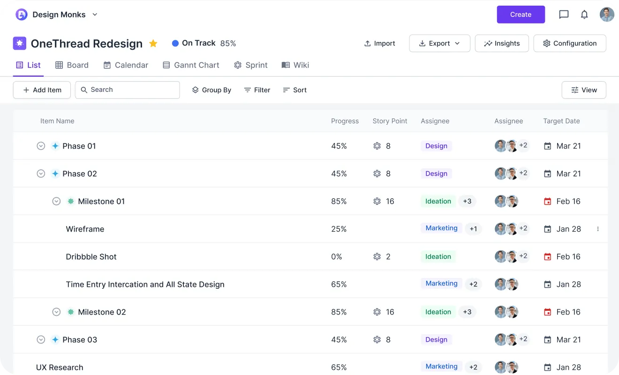This screenshot has width=619, height=375.
Task: Collapse the Phase 01 row
Action: 41,146
